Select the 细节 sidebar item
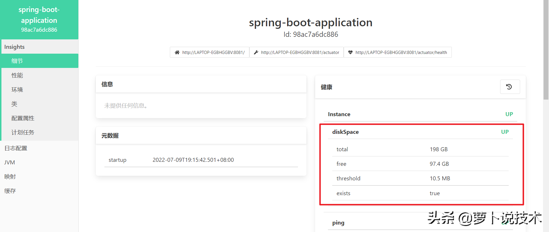Image resolution: width=549 pixels, height=232 pixels. (40, 61)
